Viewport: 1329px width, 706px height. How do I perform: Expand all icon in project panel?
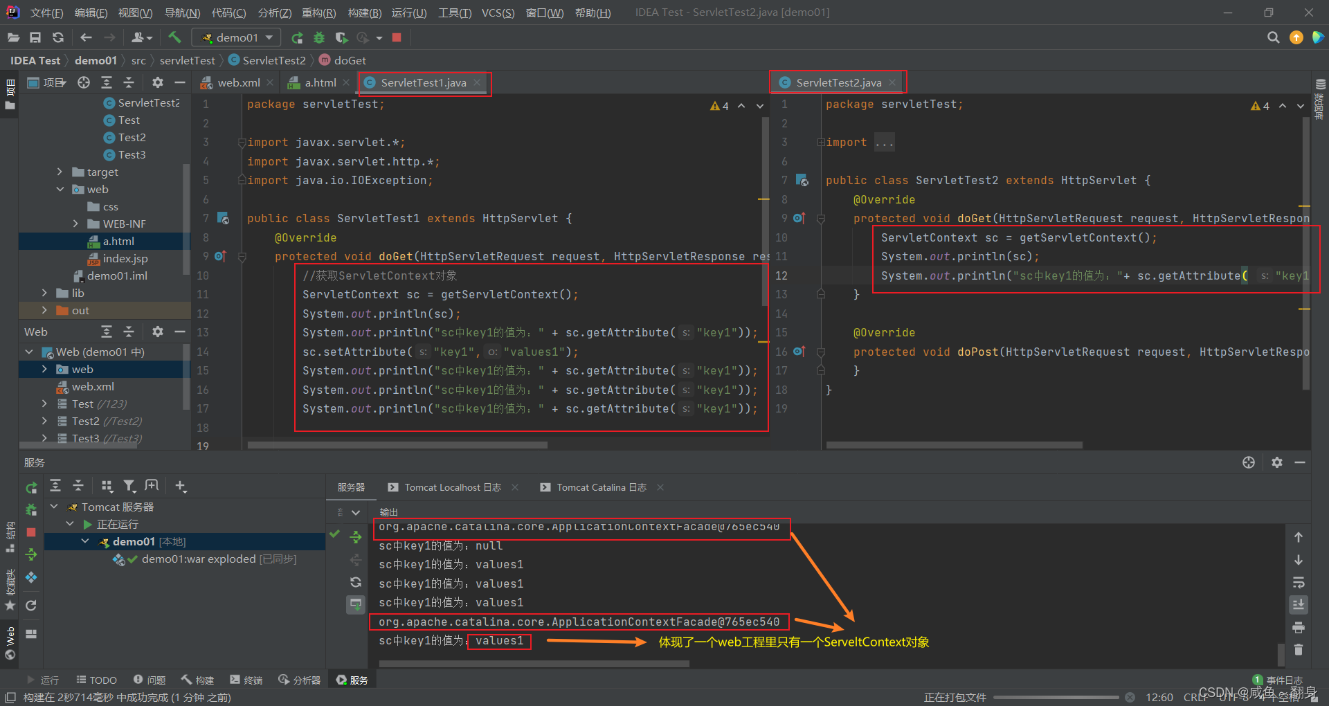107,82
